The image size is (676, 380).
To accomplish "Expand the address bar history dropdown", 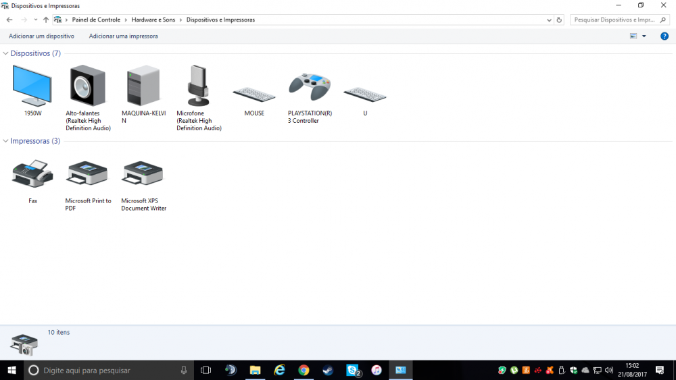I will point(549,20).
